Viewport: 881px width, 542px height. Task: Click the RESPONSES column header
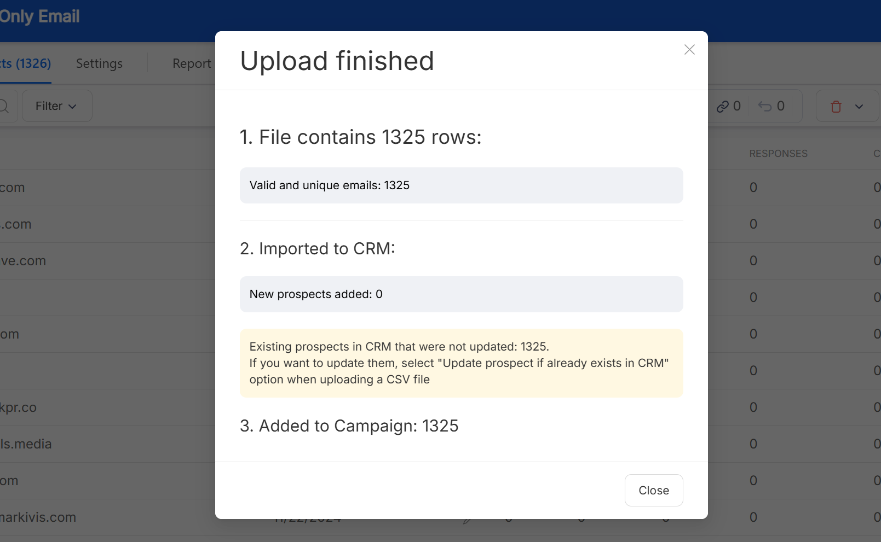pos(778,154)
